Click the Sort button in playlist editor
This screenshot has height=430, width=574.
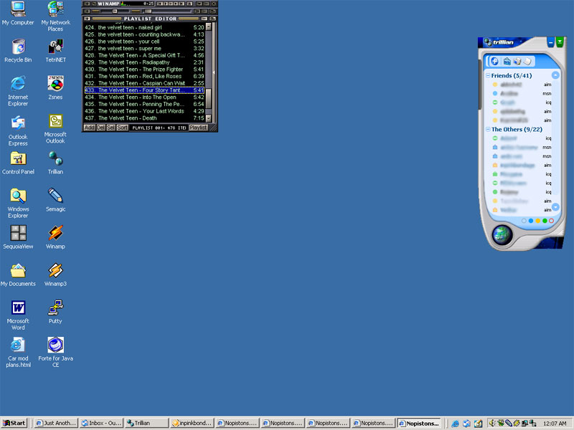click(123, 128)
